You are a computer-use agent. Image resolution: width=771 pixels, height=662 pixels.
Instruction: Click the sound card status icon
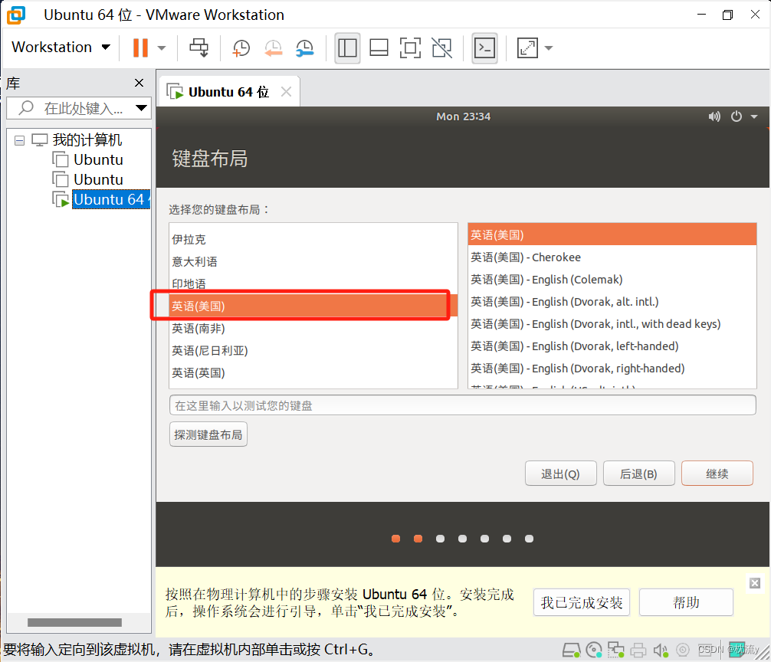click(661, 651)
